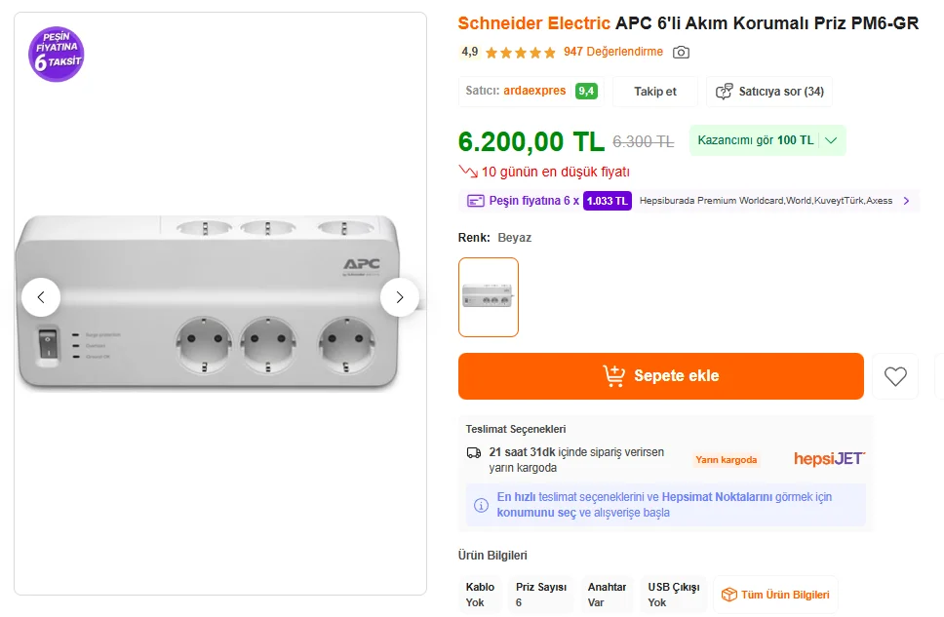
Task: Expand the Peşin fiyatına installment options arrow
Action: [906, 201]
